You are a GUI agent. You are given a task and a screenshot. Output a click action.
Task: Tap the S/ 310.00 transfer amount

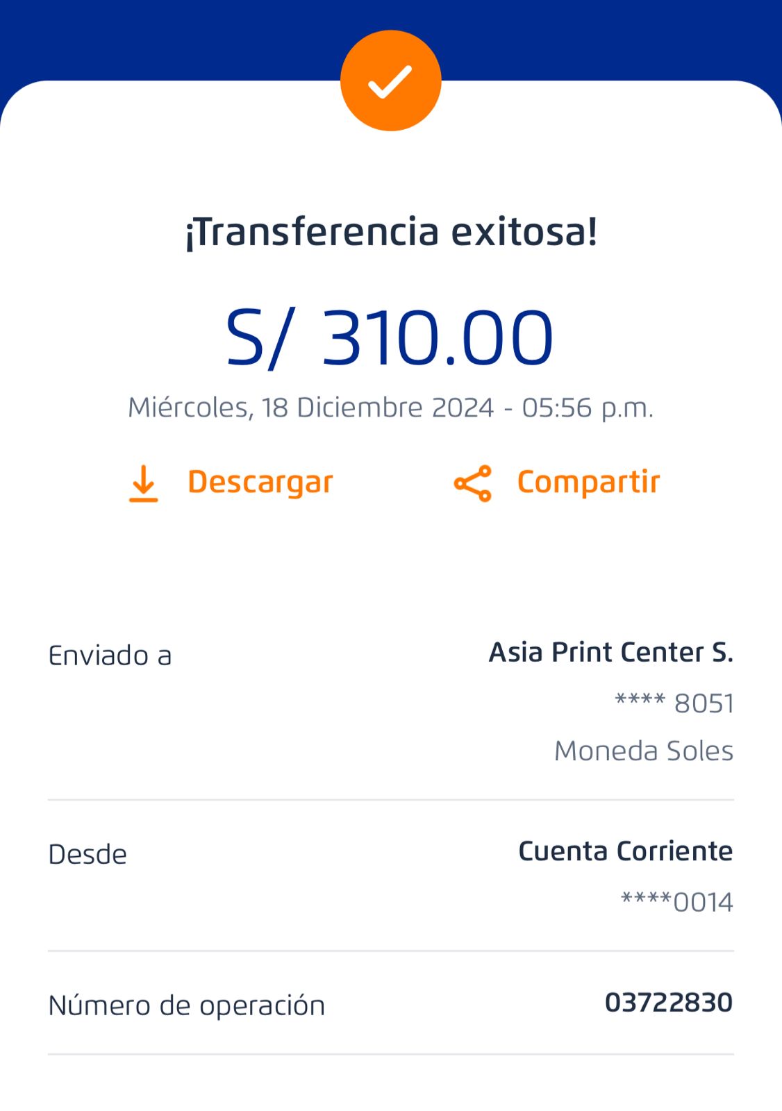[390, 338]
